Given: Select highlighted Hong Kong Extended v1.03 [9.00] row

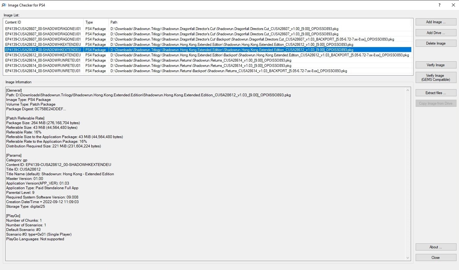Looking at the screenshot, I should (x=207, y=50).
